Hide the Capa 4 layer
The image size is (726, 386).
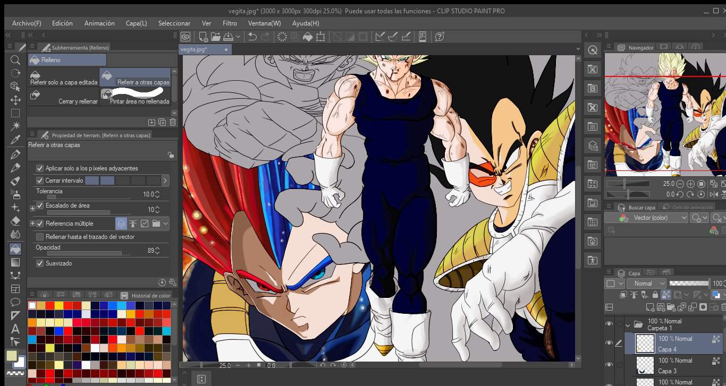click(x=609, y=343)
